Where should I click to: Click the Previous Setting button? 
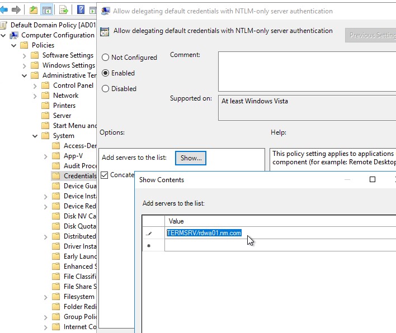371,35
